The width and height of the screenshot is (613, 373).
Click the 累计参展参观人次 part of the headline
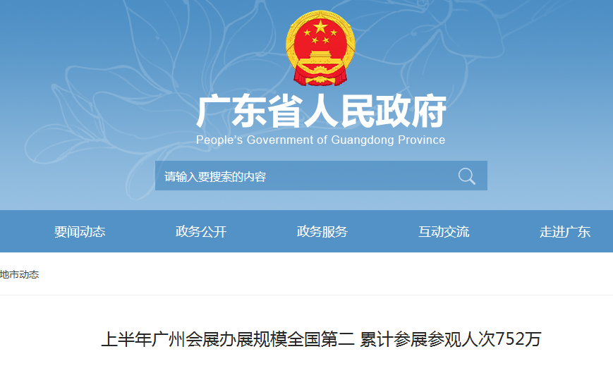pyautogui.click(x=427, y=339)
